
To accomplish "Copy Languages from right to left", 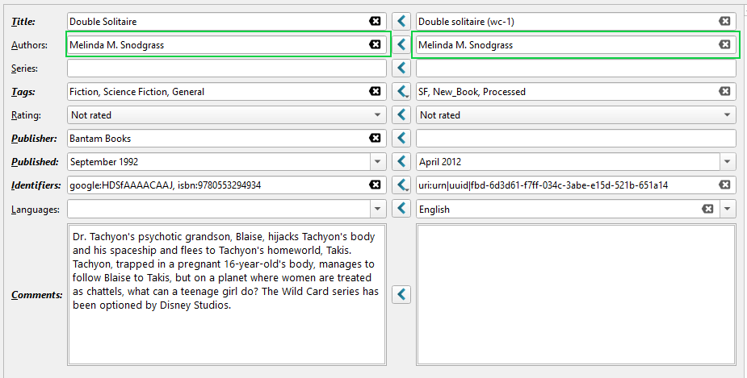I will tap(401, 209).
